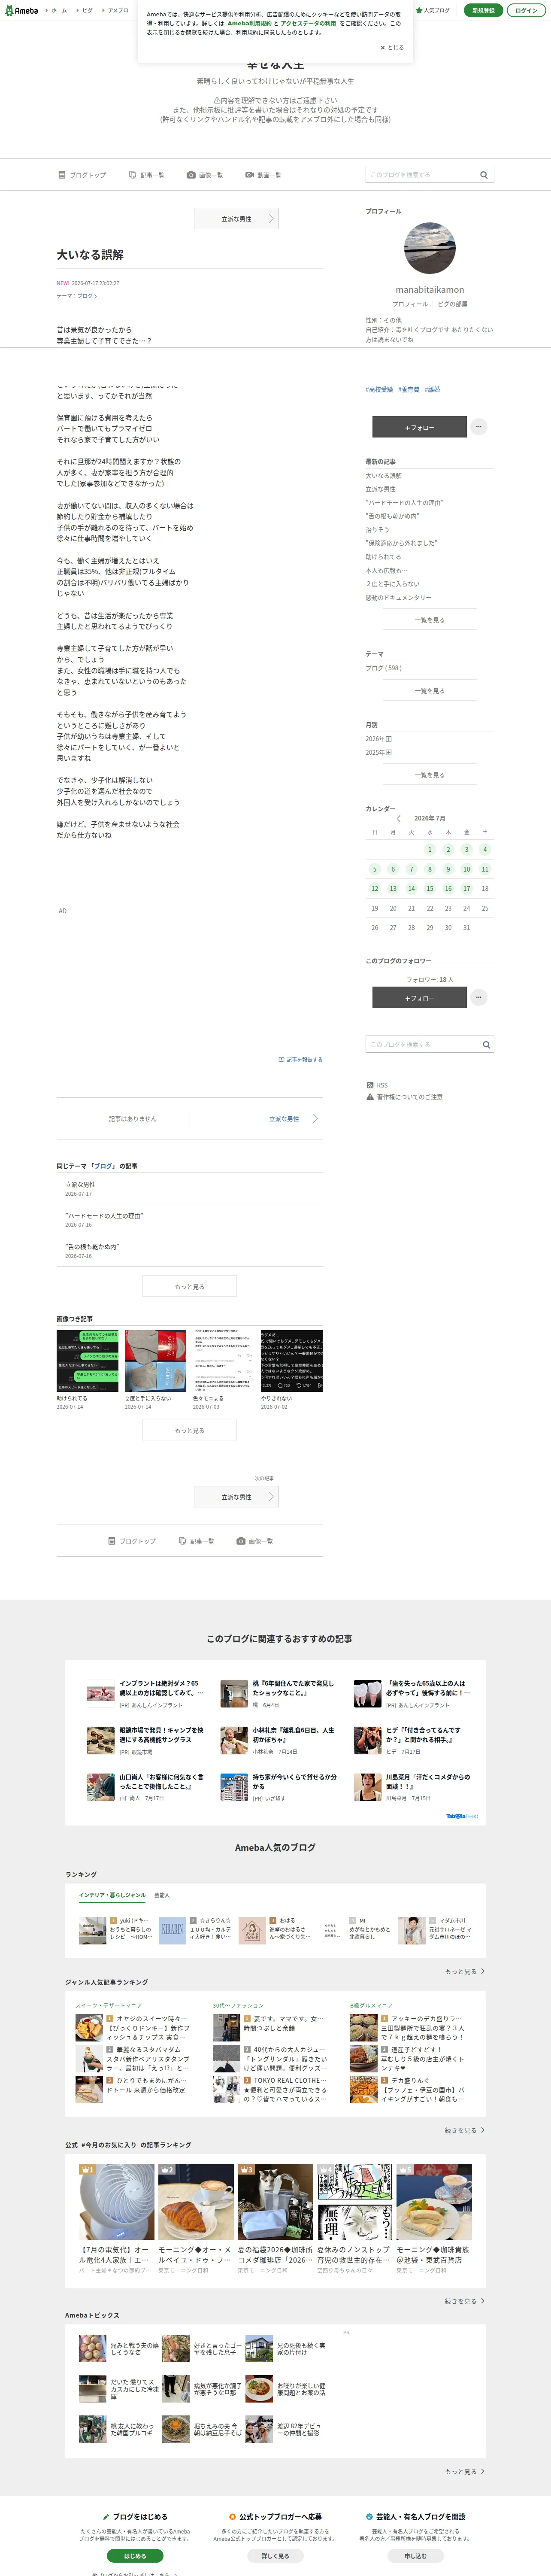Click 記事を報告する
Image resolution: width=551 pixels, height=2576 pixels.
click(300, 1060)
